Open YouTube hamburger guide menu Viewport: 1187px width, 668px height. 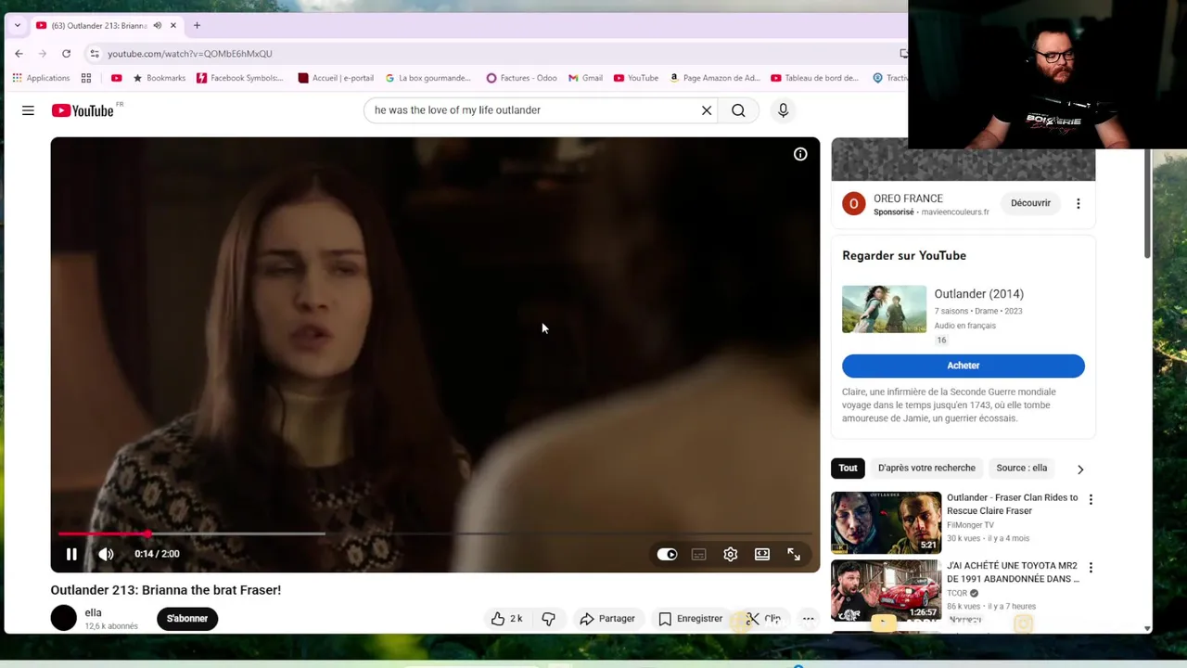[28, 110]
